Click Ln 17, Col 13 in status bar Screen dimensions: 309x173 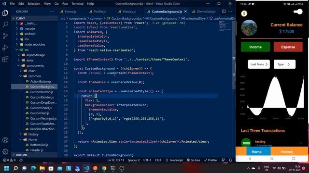tap(115, 160)
